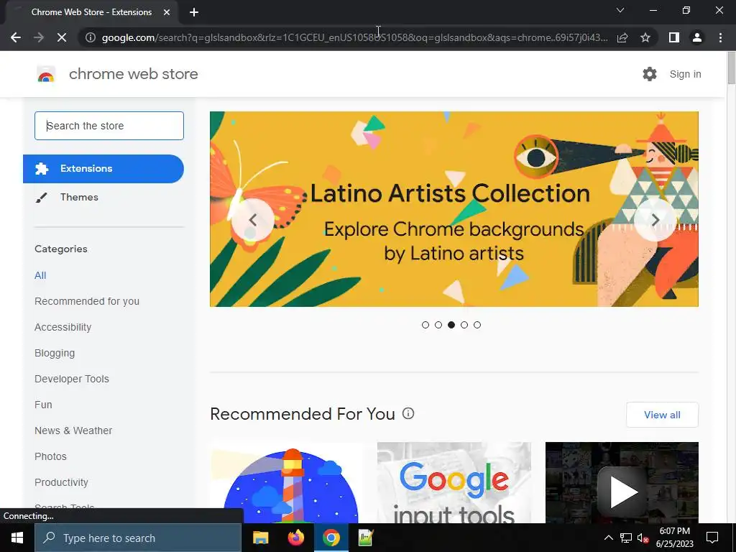Open the Windows Start menu
Viewport: 736px width, 552px height.
(17, 538)
